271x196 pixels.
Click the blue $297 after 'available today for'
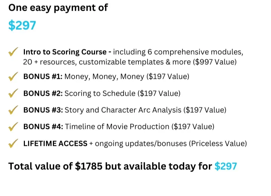click(226, 166)
